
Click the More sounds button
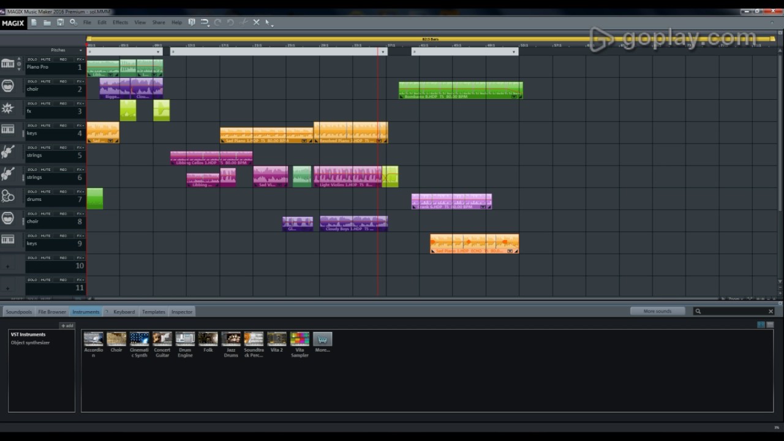click(x=657, y=311)
